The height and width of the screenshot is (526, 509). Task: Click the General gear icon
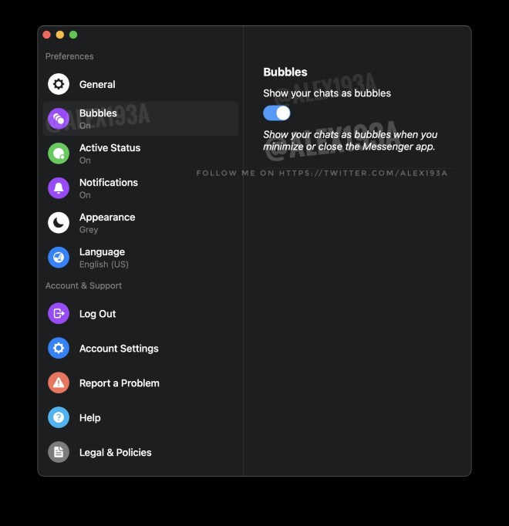click(x=59, y=84)
